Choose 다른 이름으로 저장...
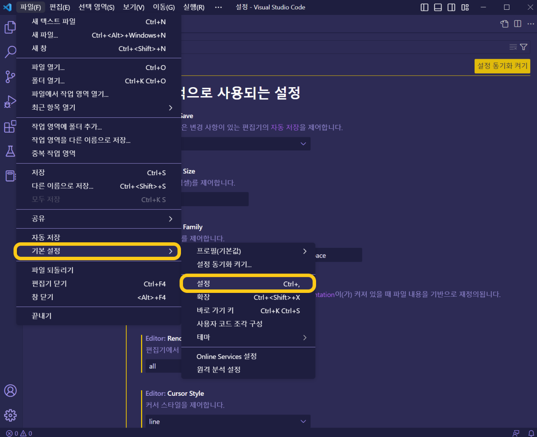The width and height of the screenshot is (537, 437). tap(99, 186)
